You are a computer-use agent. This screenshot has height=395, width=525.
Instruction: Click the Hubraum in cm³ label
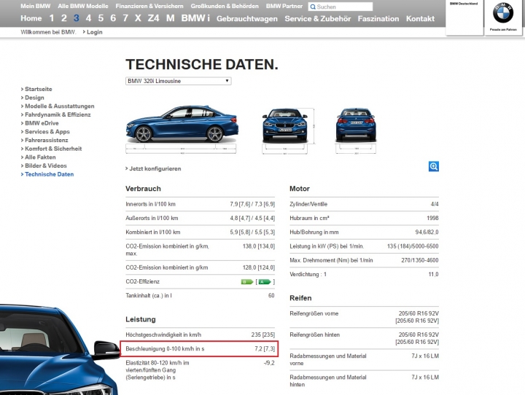pos(309,218)
